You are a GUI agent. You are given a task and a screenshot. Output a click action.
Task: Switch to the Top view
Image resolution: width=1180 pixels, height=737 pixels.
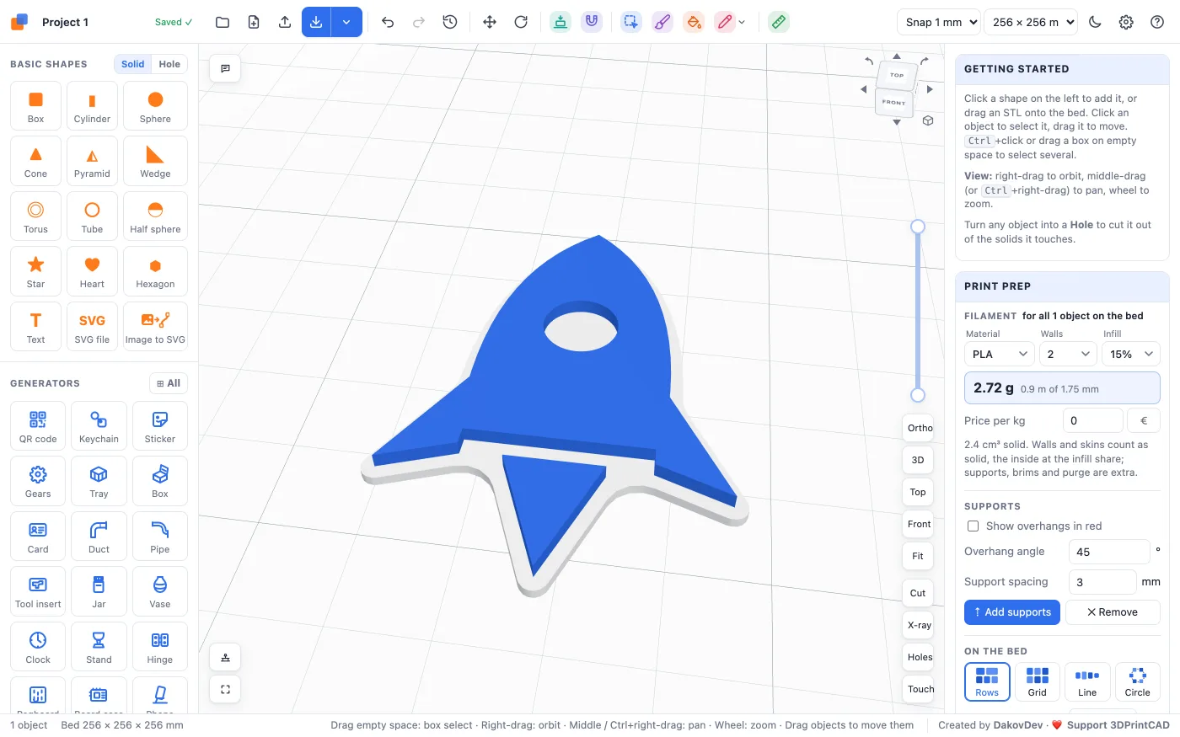click(918, 492)
